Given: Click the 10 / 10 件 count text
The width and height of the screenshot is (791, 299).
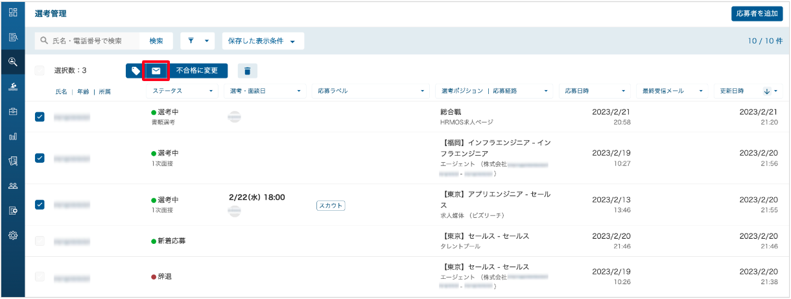Looking at the screenshot, I should [765, 40].
